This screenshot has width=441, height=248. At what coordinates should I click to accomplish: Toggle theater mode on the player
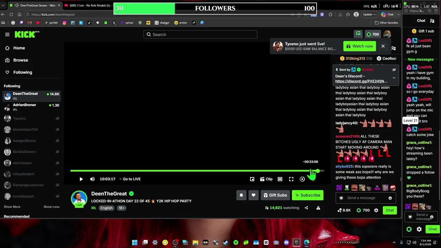pyautogui.click(x=280, y=179)
